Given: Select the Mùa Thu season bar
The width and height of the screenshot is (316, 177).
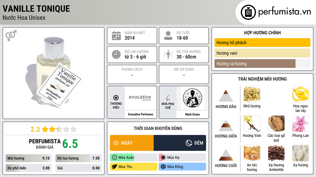Looking at the screenshot, I should (133, 167).
